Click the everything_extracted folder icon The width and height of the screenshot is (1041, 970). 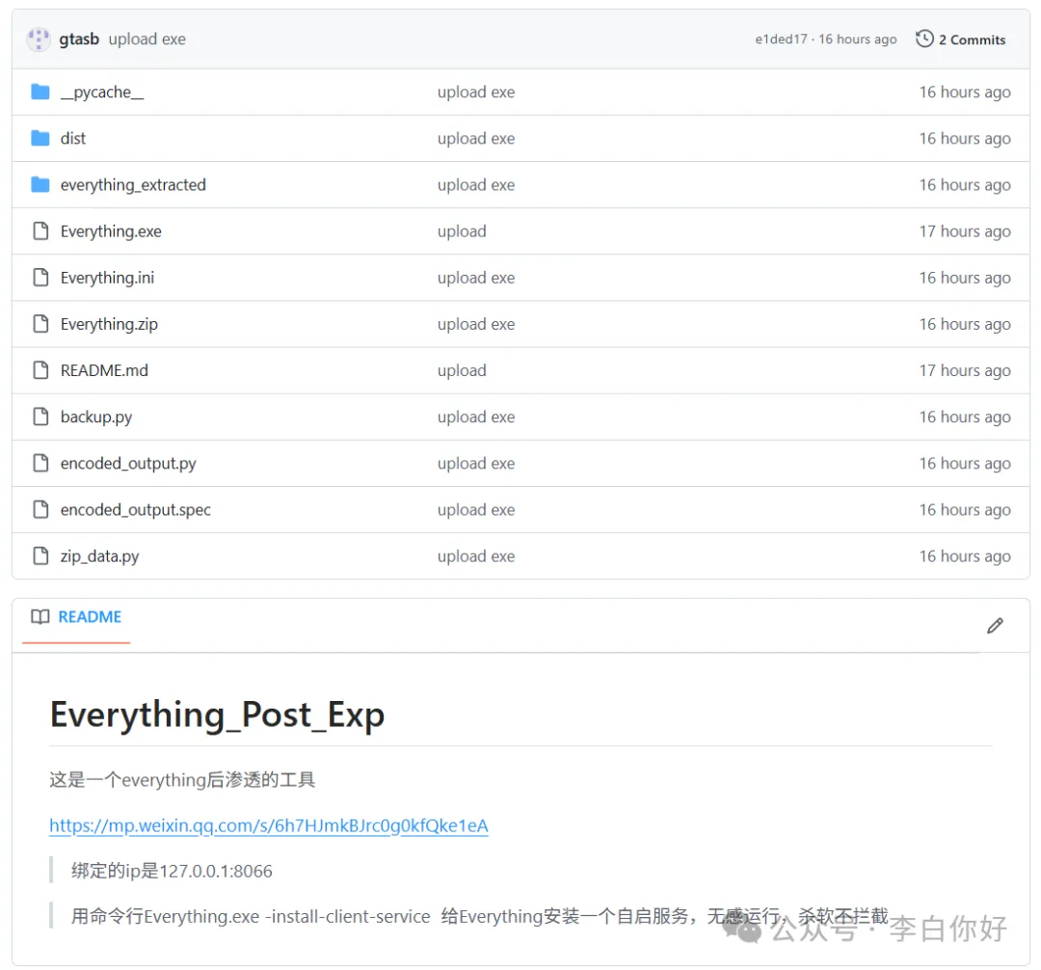pos(40,185)
